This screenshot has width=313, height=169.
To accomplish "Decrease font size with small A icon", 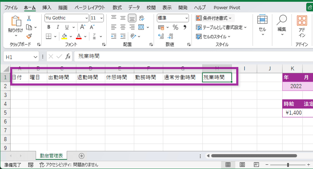I will [x=92, y=27].
